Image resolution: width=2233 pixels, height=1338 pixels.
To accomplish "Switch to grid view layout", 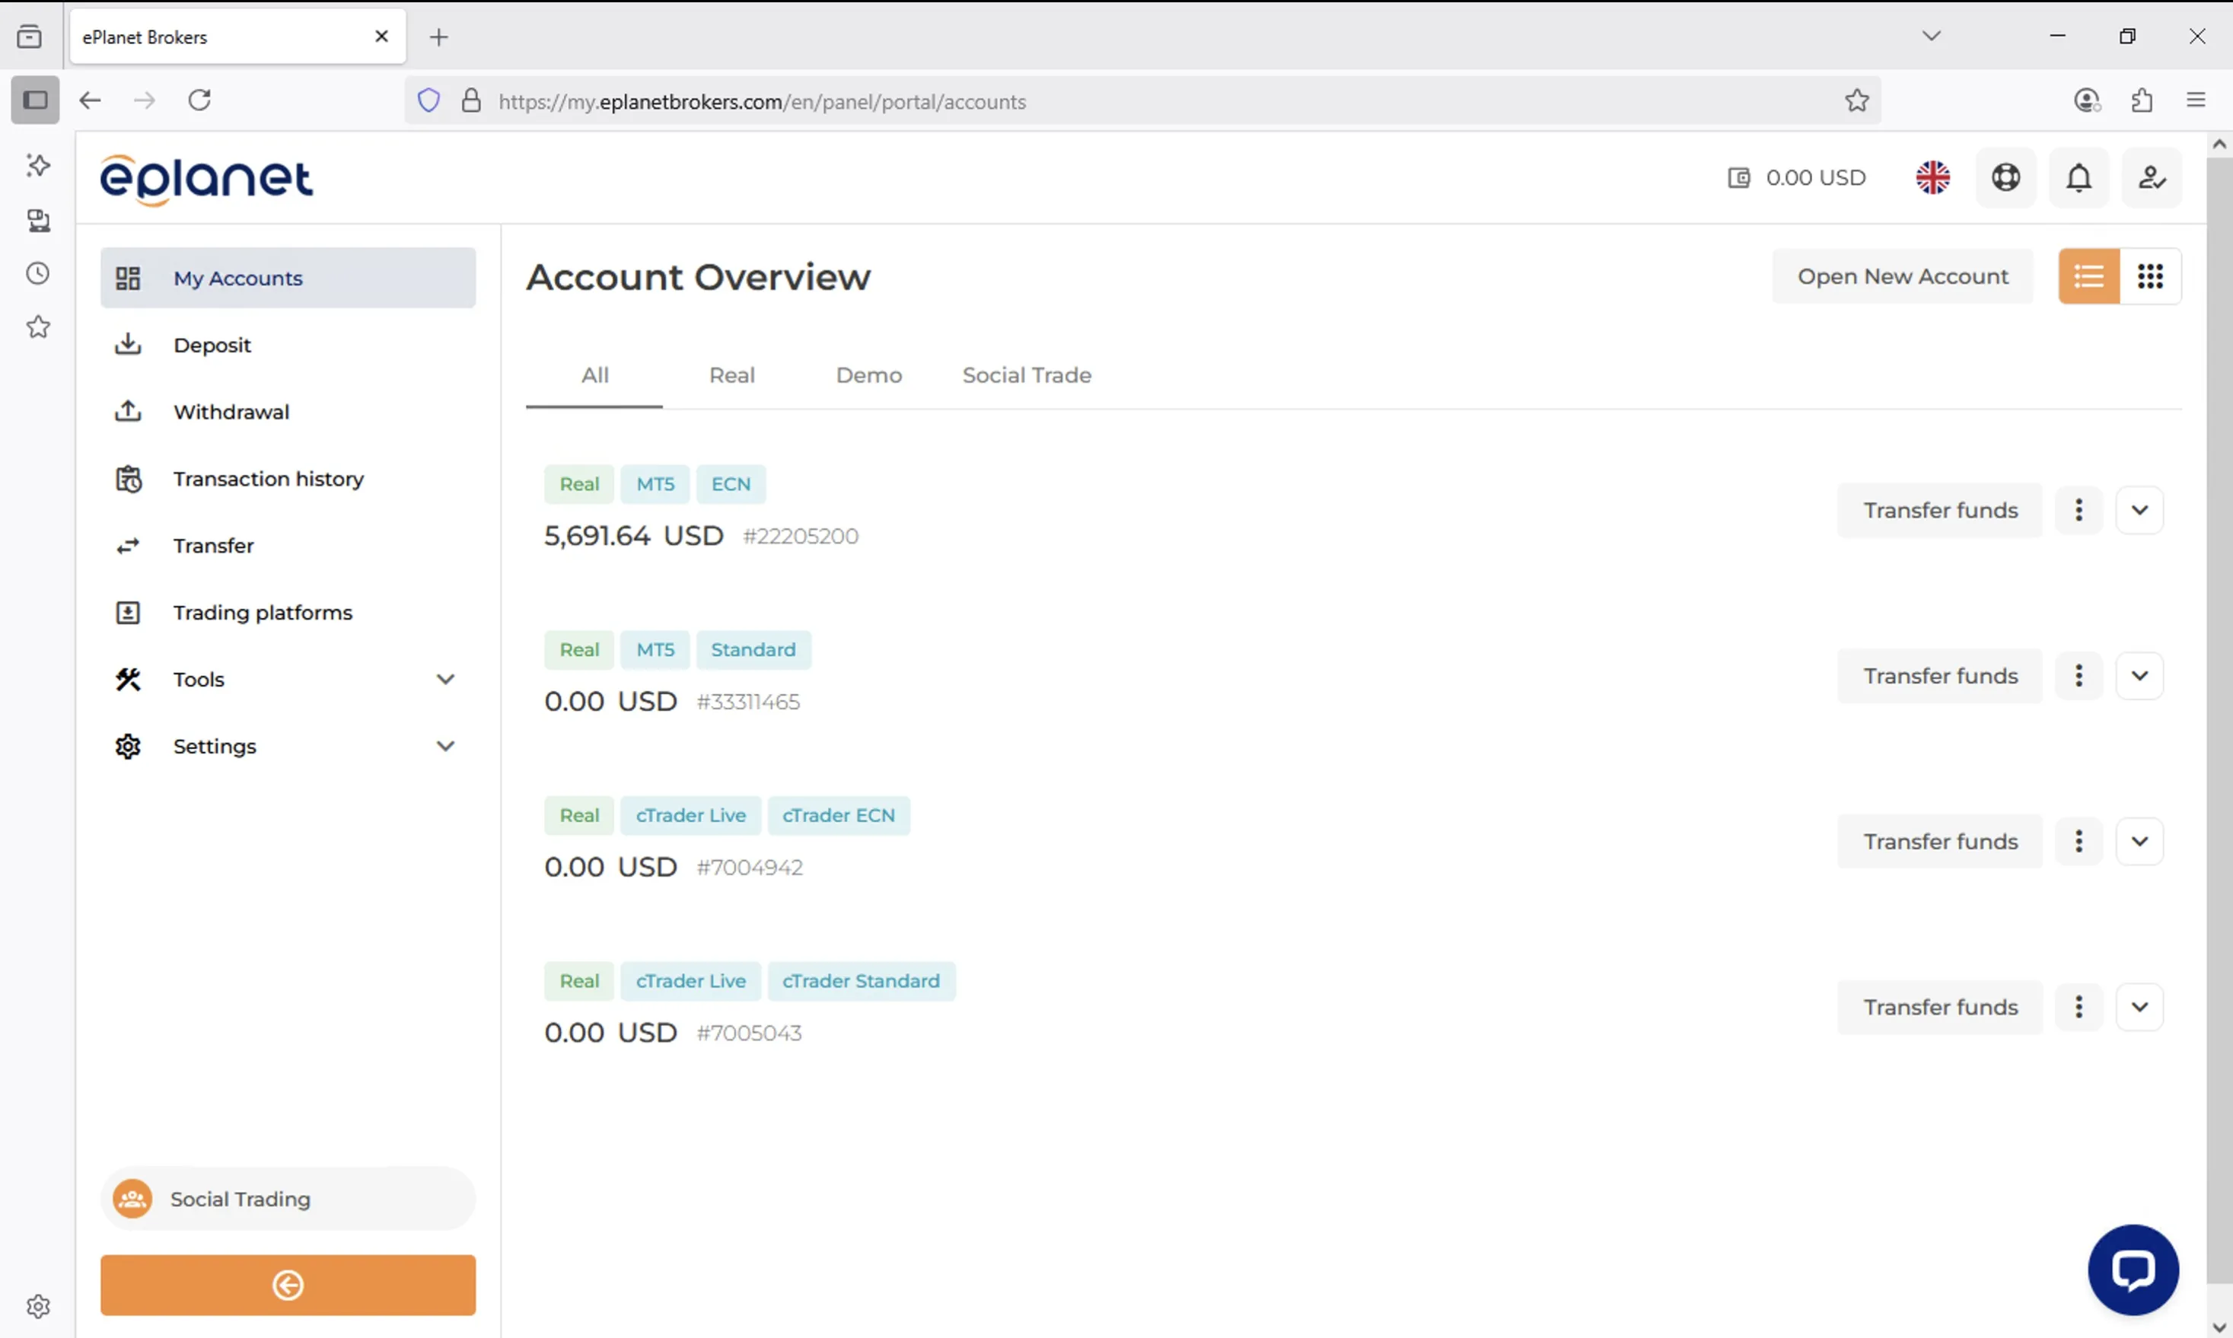I will (x=2149, y=276).
